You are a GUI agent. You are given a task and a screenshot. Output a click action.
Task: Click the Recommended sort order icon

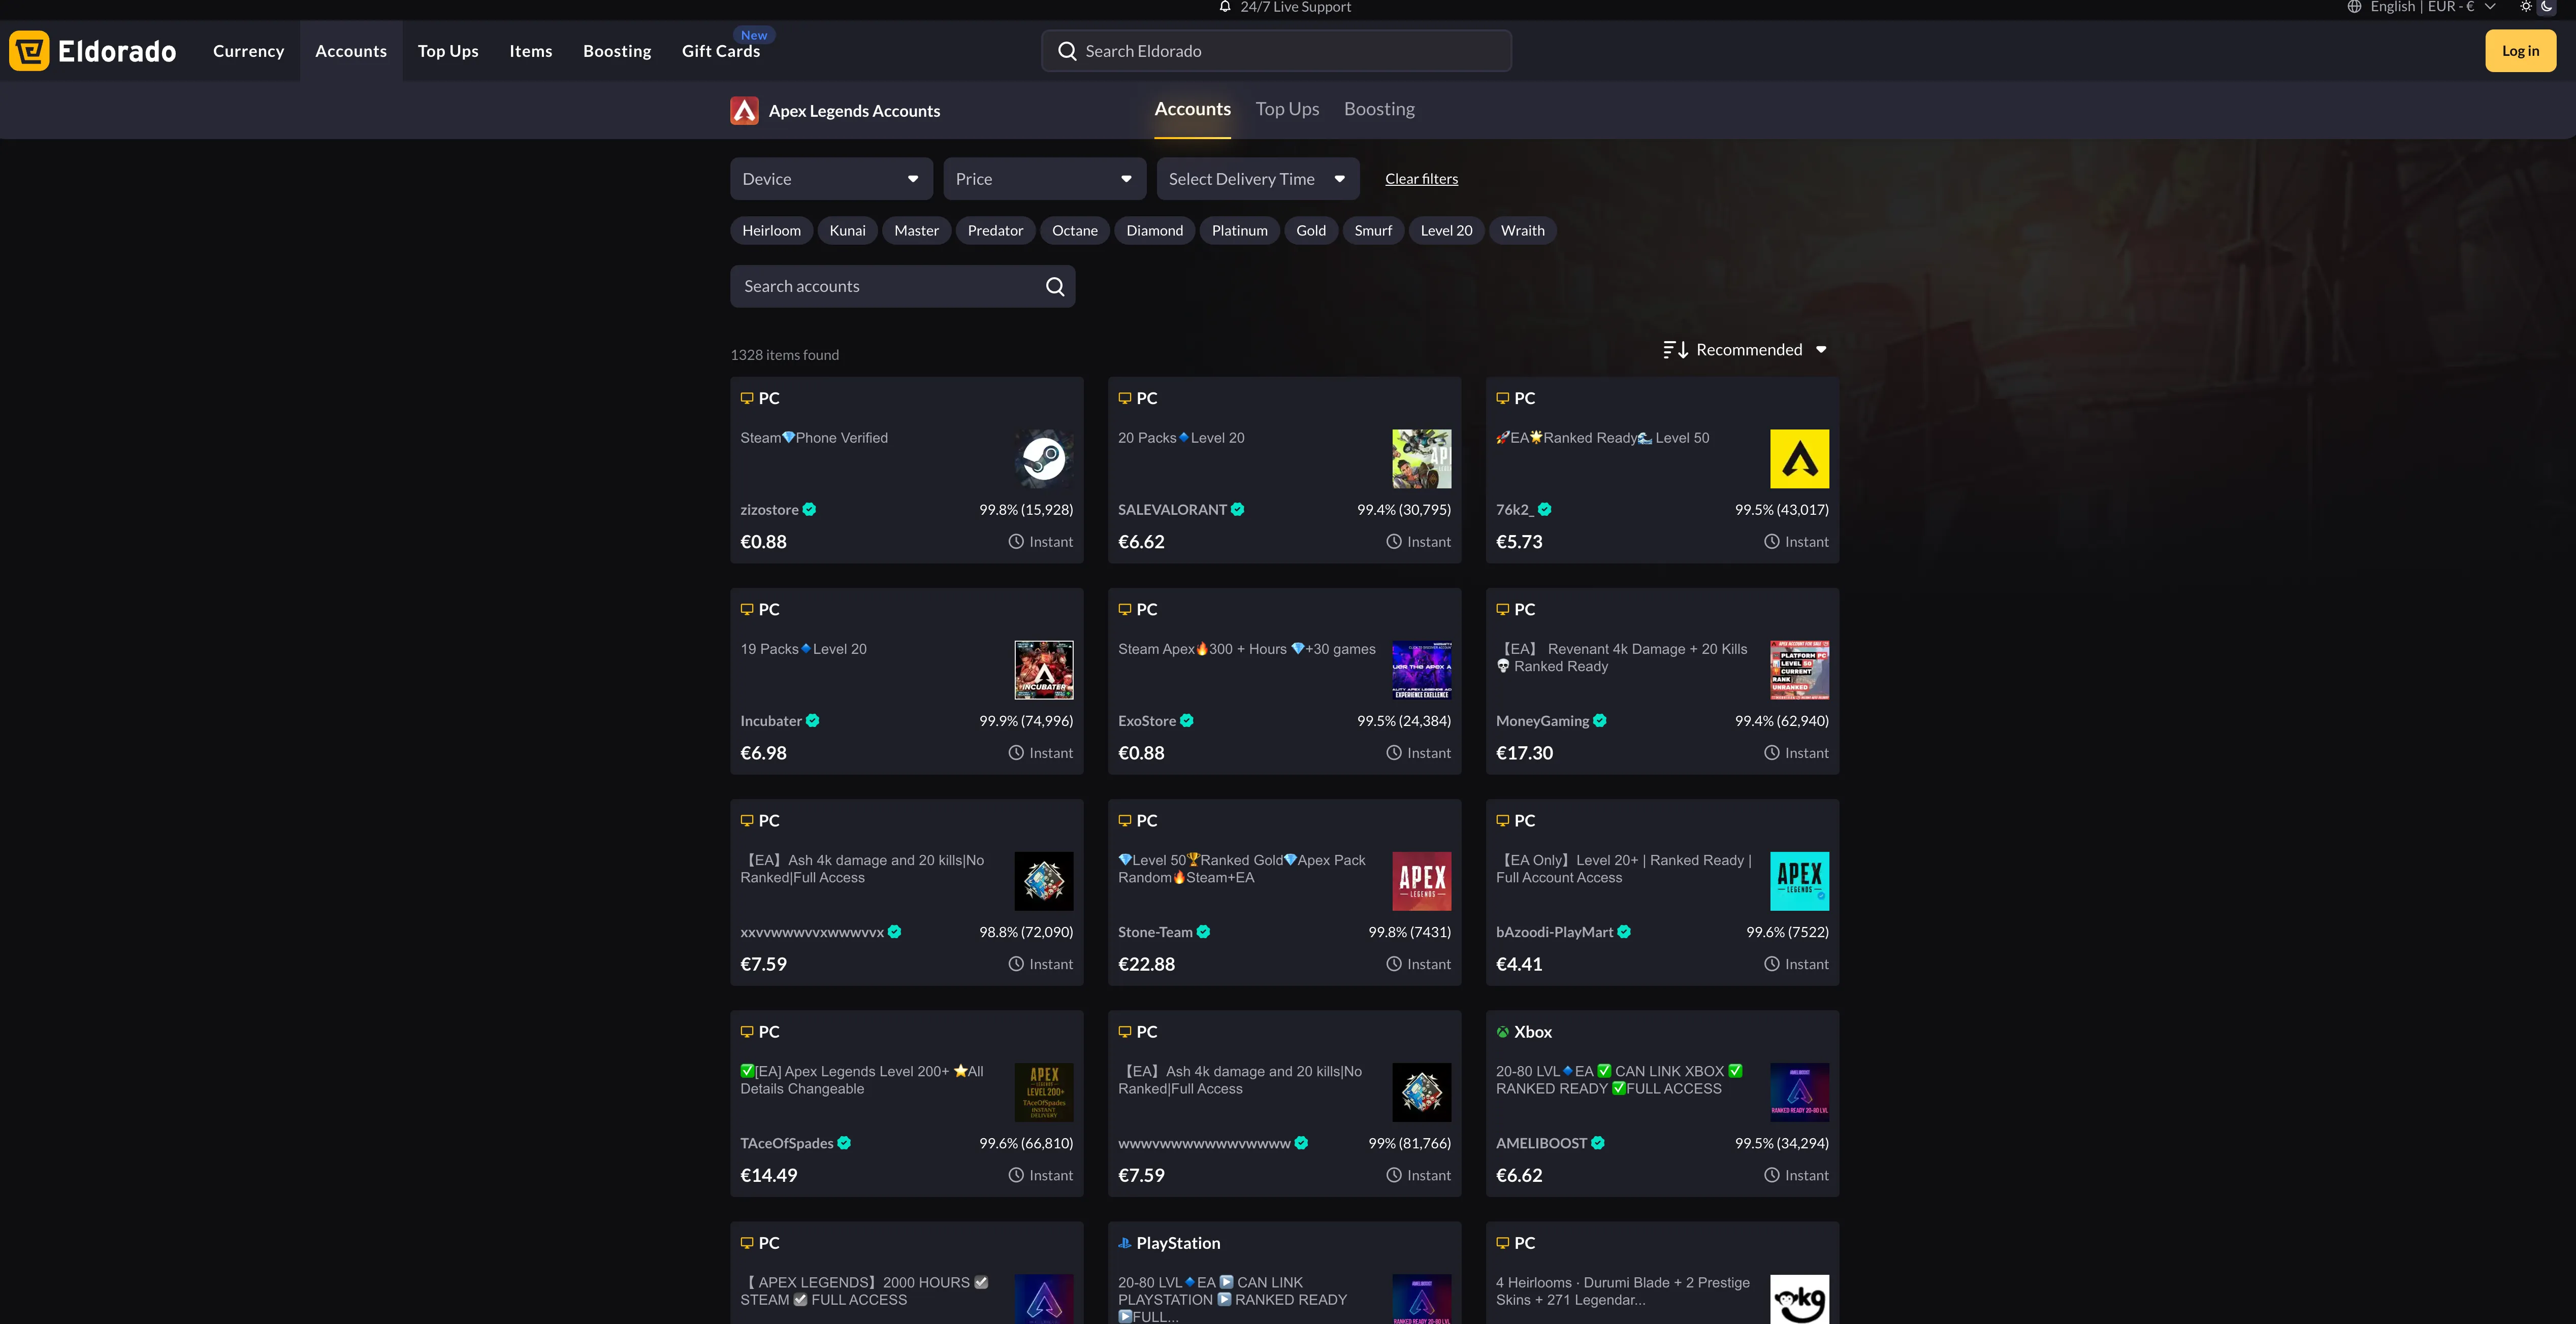coord(1675,350)
